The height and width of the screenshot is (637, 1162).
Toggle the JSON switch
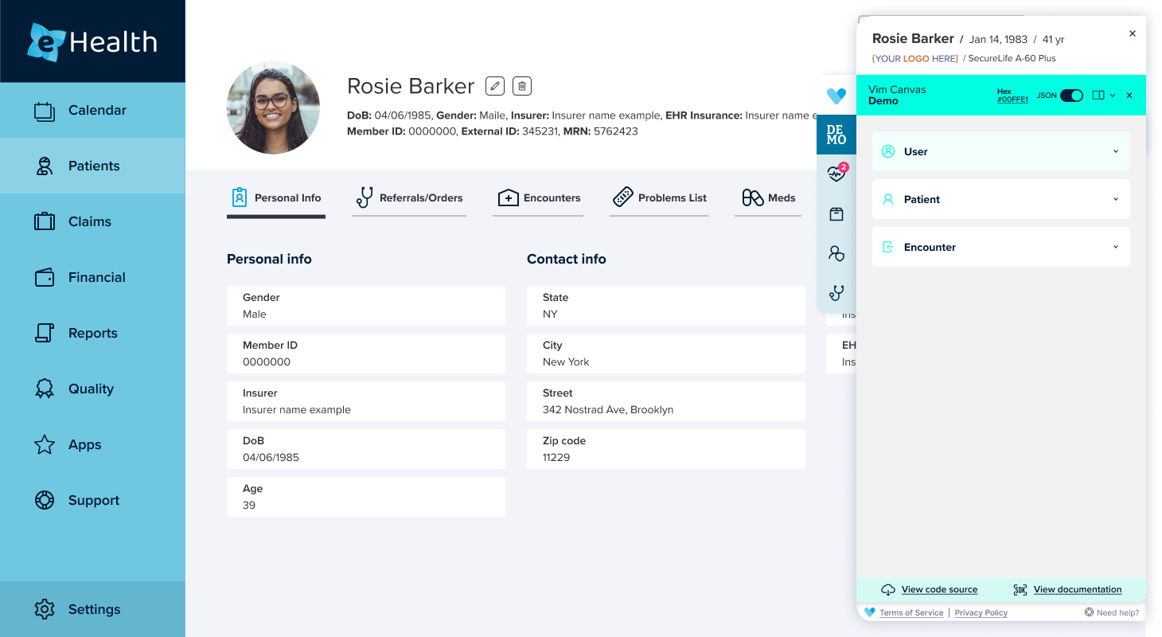point(1071,96)
